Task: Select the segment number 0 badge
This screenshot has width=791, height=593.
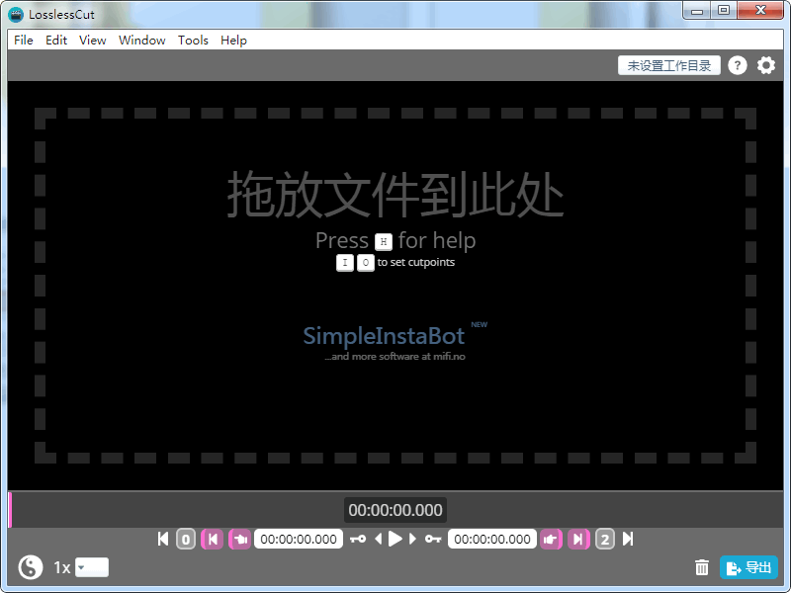Action: coord(186,539)
